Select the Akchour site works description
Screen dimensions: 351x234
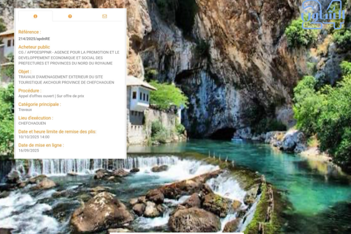pos(66,80)
